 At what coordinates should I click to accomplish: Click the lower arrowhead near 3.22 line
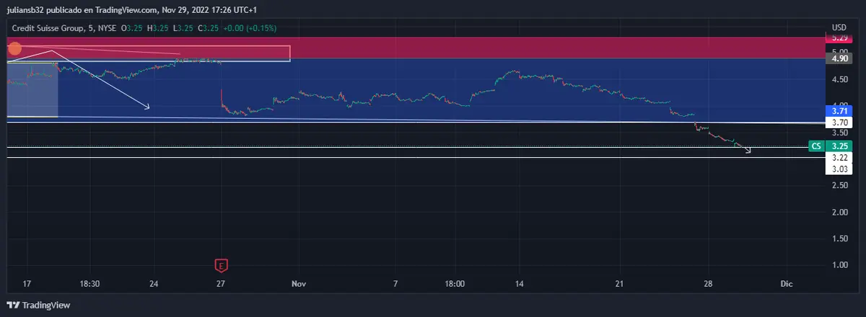748,151
